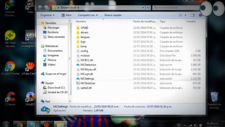The width and height of the screenshot is (225, 127).
Task: Select Sitios recientes in navigation pane
Action: point(54,37)
